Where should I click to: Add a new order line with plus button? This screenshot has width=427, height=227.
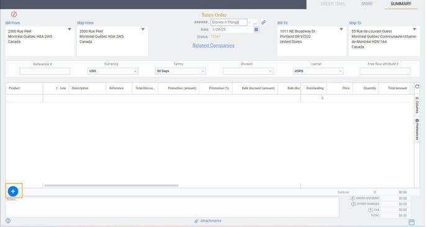coord(13,192)
